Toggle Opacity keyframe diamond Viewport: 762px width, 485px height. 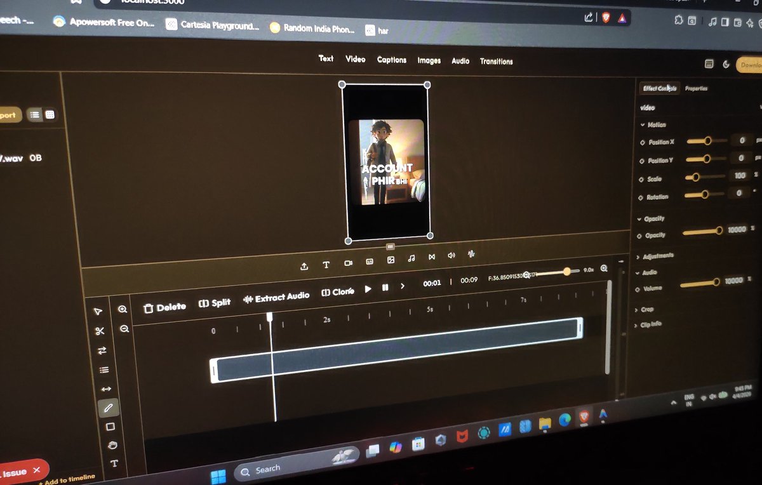coord(639,236)
